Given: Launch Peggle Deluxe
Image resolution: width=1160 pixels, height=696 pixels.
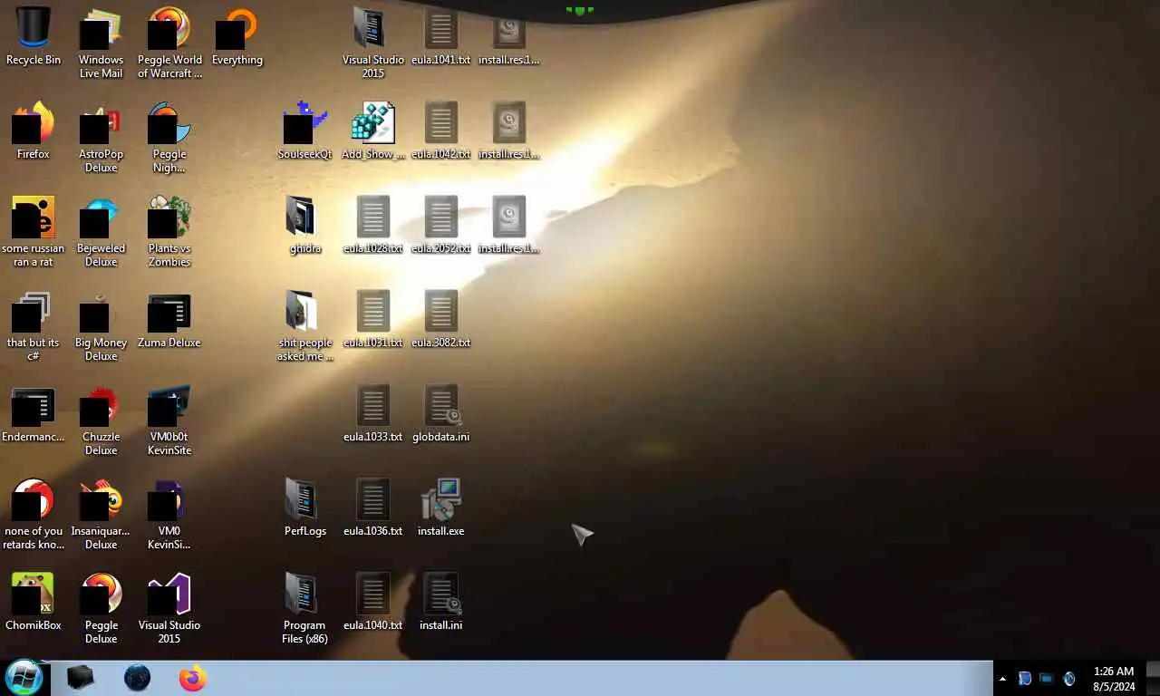Looking at the screenshot, I should pyautogui.click(x=101, y=608).
